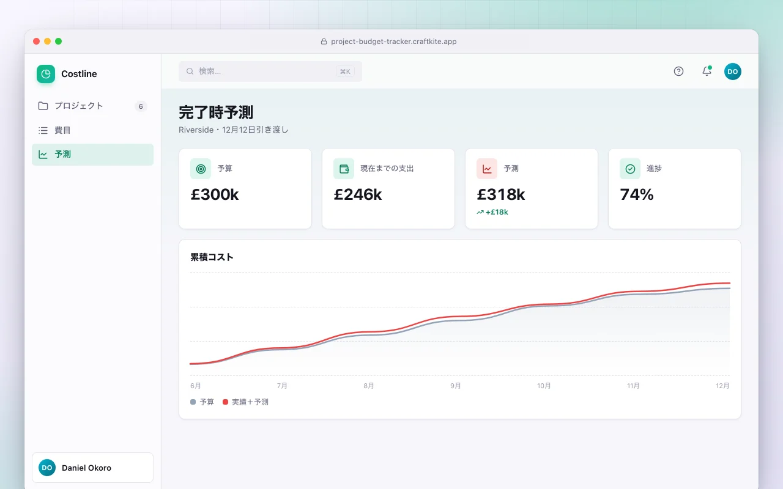Click the £246k spend value
The height and width of the screenshot is (489, 783).
point(358,195)
